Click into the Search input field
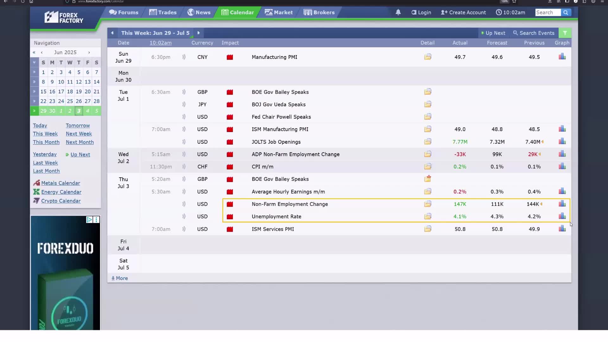The height and width of the screenshot is (342, 608). (548, 12)
